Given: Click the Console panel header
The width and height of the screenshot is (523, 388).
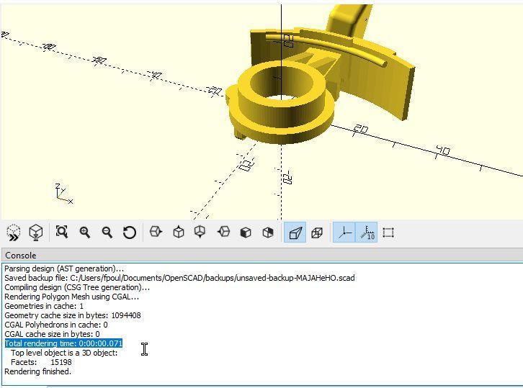Looking at the screenshot, I should pos(262,256).
